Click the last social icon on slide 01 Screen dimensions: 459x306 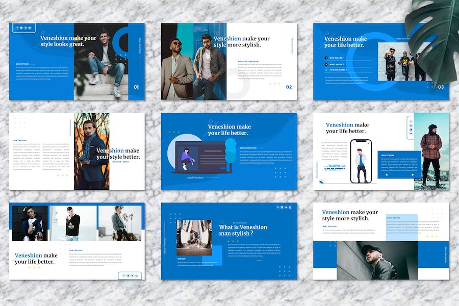pyautogui.click(x=30, y=28)
